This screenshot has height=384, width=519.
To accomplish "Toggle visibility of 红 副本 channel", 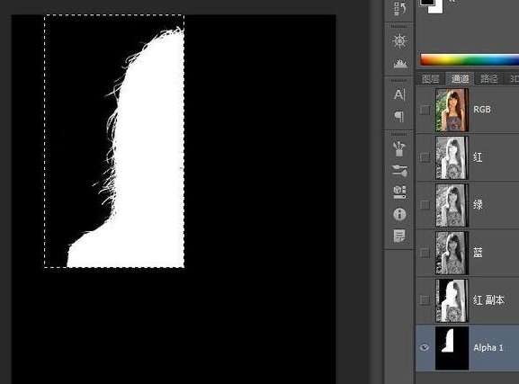I will (x=425, y=300).
